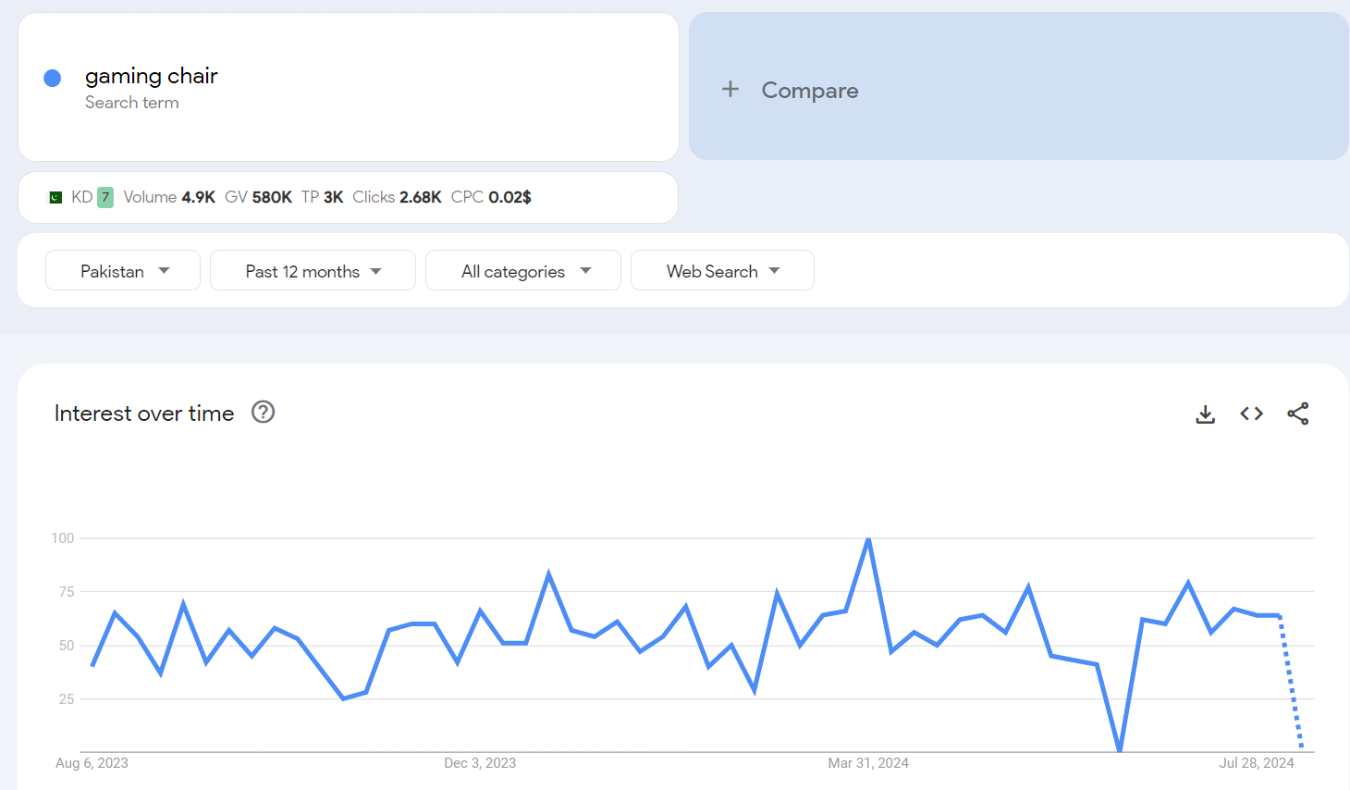Change the Web Search type dropdown
Viewport: 1350px width, 790px height.
722,271
